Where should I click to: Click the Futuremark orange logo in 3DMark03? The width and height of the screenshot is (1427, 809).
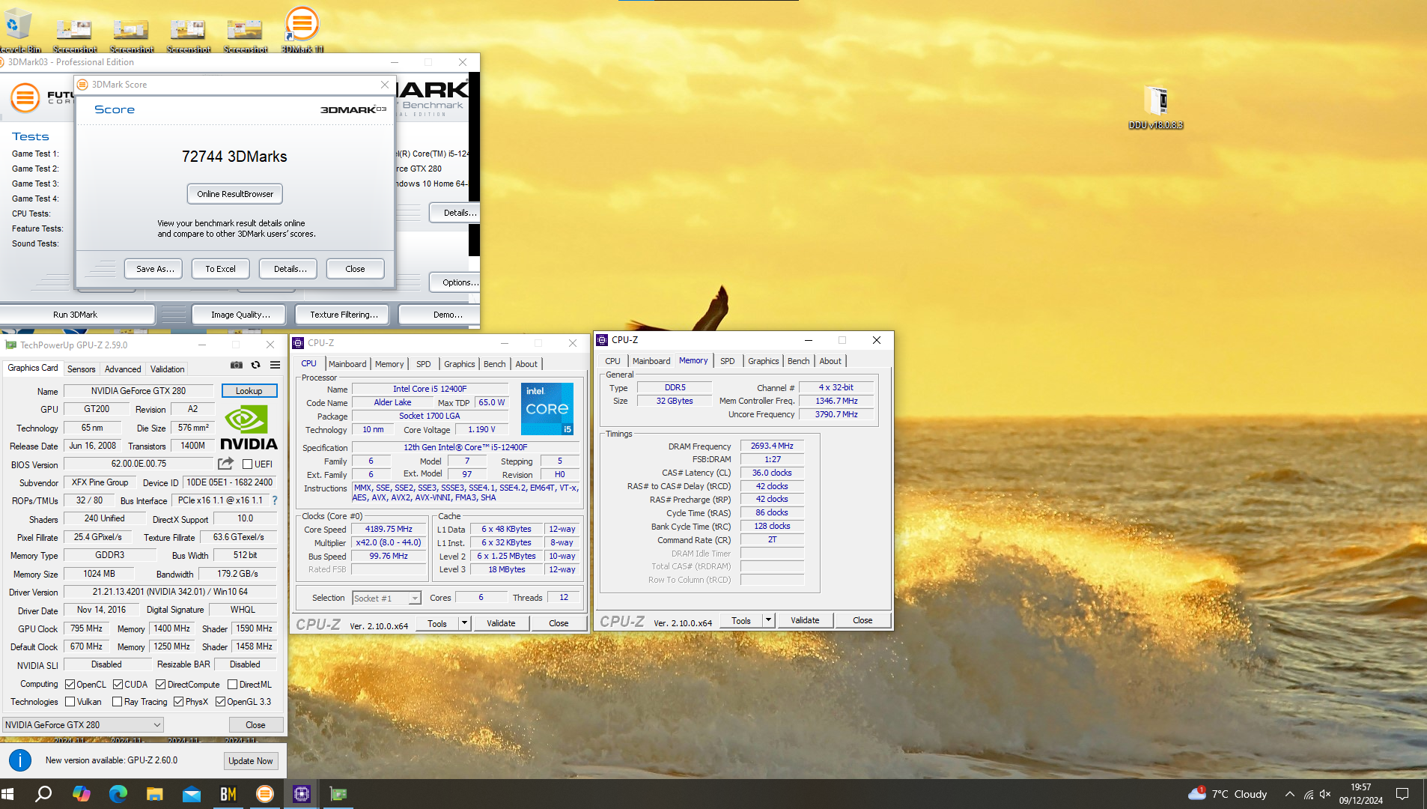pos(25,97)
